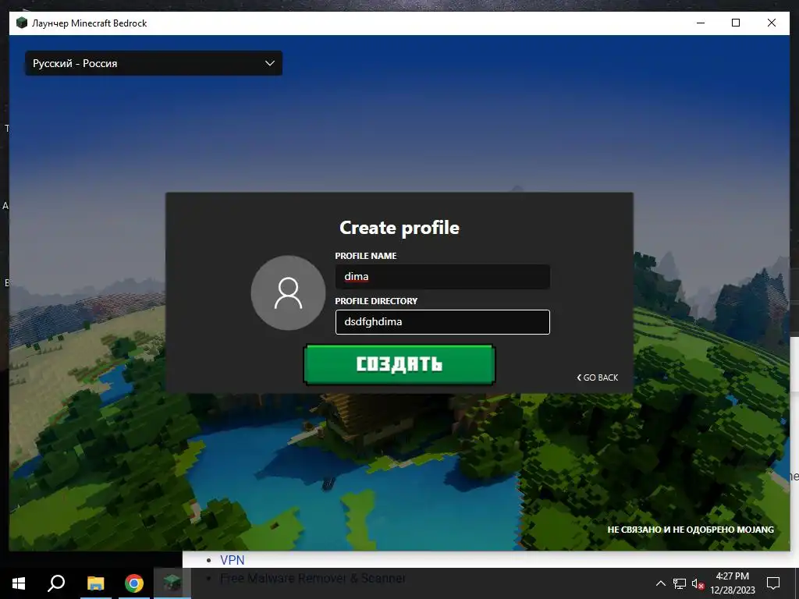Open the network status tray icon
Viewport: 799px width, 599px height.
click(x=680, y=583)
